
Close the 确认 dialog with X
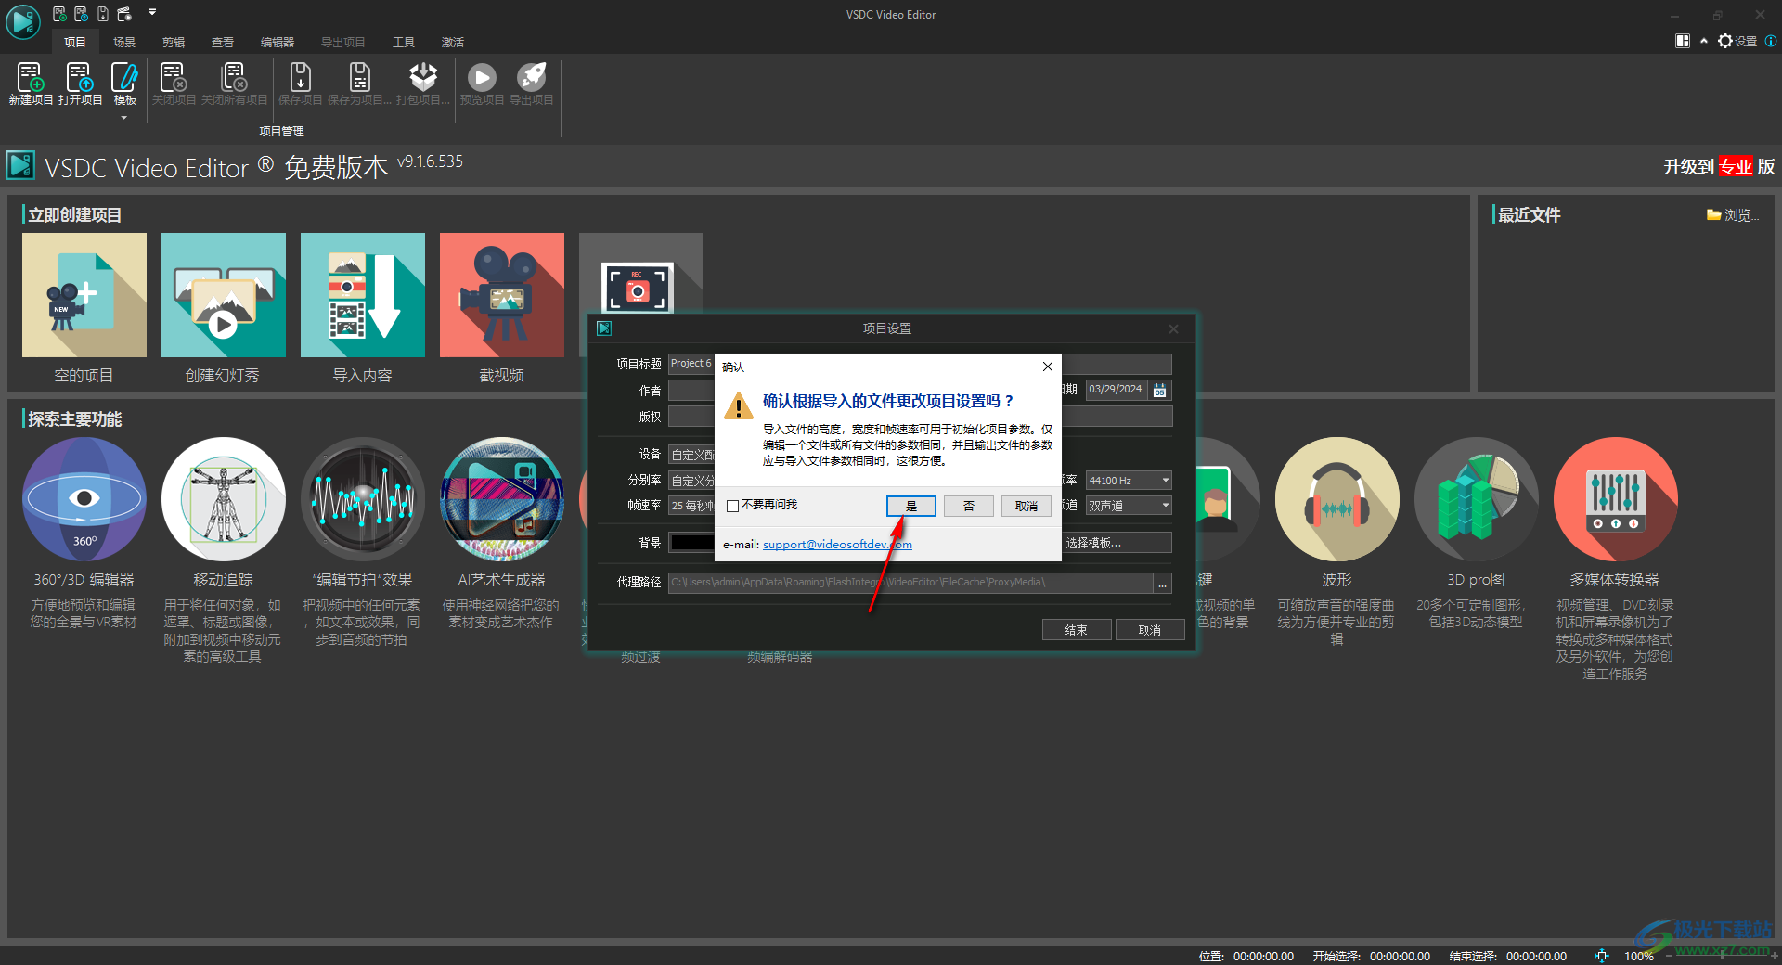coord(1048,367)
